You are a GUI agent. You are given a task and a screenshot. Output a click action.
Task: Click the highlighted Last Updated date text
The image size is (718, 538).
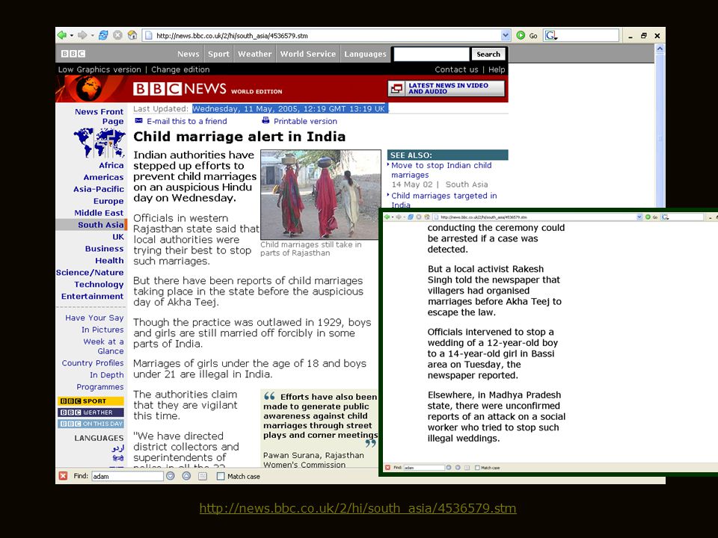click(x=289, y=108)
